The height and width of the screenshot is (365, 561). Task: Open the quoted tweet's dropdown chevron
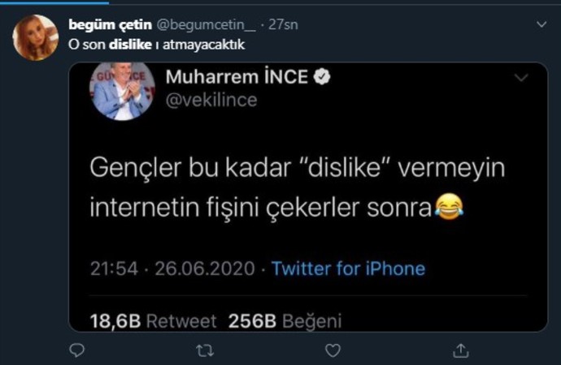pos(521,78)
